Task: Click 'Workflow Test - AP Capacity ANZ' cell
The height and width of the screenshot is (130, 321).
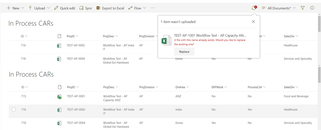Action: 115,98
